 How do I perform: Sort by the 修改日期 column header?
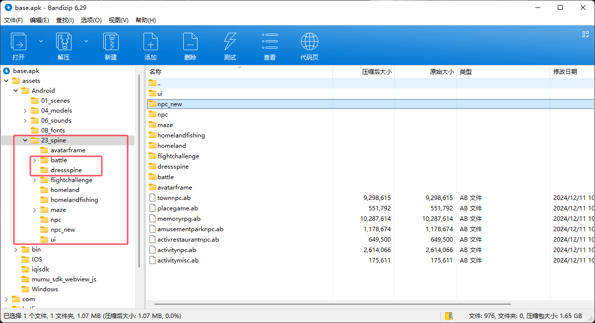click(572, 71)
